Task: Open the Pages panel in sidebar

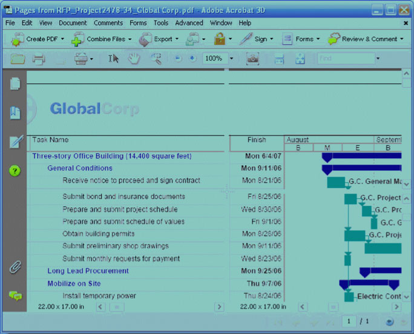Action: (15, 84)
